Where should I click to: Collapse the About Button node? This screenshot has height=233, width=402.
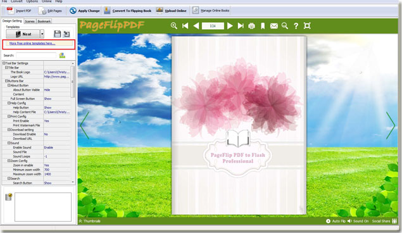point(9,85)
